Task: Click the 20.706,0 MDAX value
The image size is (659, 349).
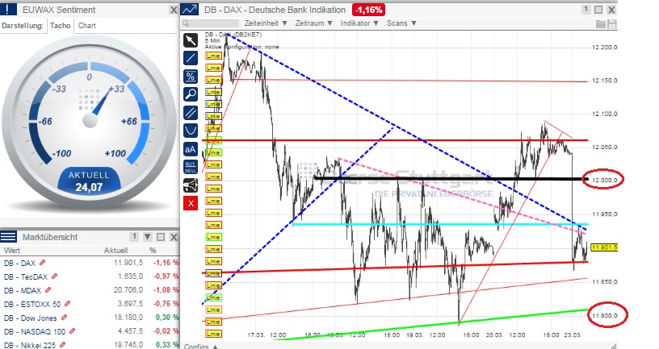Action: click(128, 290)
